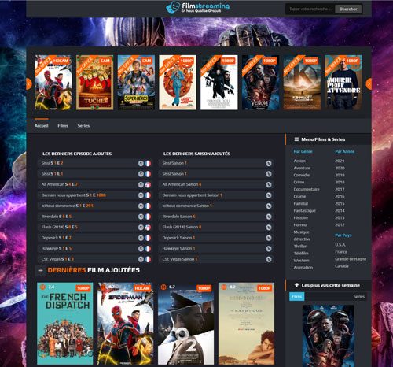
Task: Select Series tab under most viewed
Action: point(358,297)
